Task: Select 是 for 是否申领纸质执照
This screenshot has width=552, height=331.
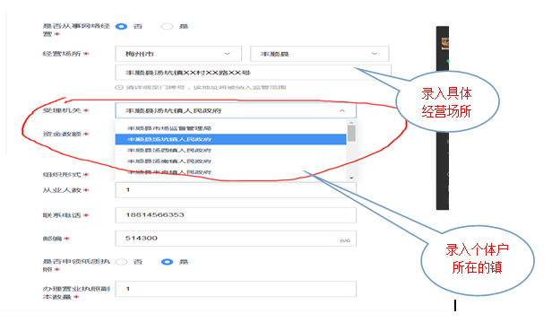Action: [x=167, y=262]
